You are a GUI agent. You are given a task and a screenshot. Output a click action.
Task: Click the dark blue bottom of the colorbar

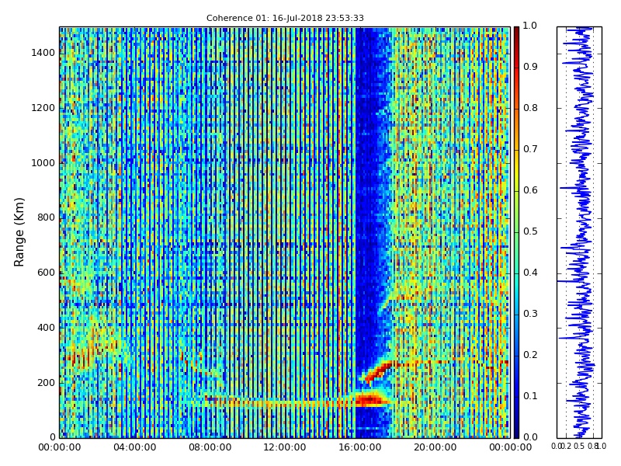click(516, 430)
